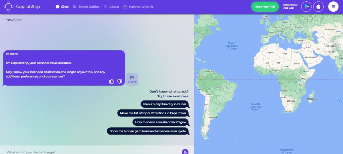The width and height of the screenshot is (343, 154).
Task: Open the Apple App Store download
Action: point(318,7)
